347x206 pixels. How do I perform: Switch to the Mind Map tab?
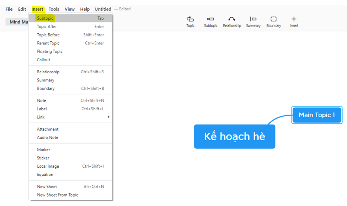[18, 22]
